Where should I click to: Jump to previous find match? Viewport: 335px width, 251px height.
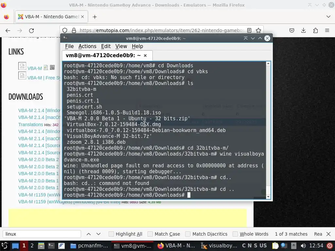[88, 234]
